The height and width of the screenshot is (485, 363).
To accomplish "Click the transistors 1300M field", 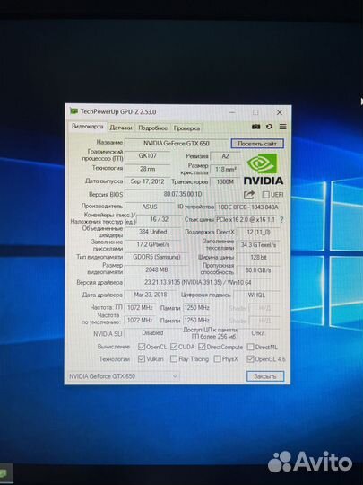I will (x=225, y=181).
